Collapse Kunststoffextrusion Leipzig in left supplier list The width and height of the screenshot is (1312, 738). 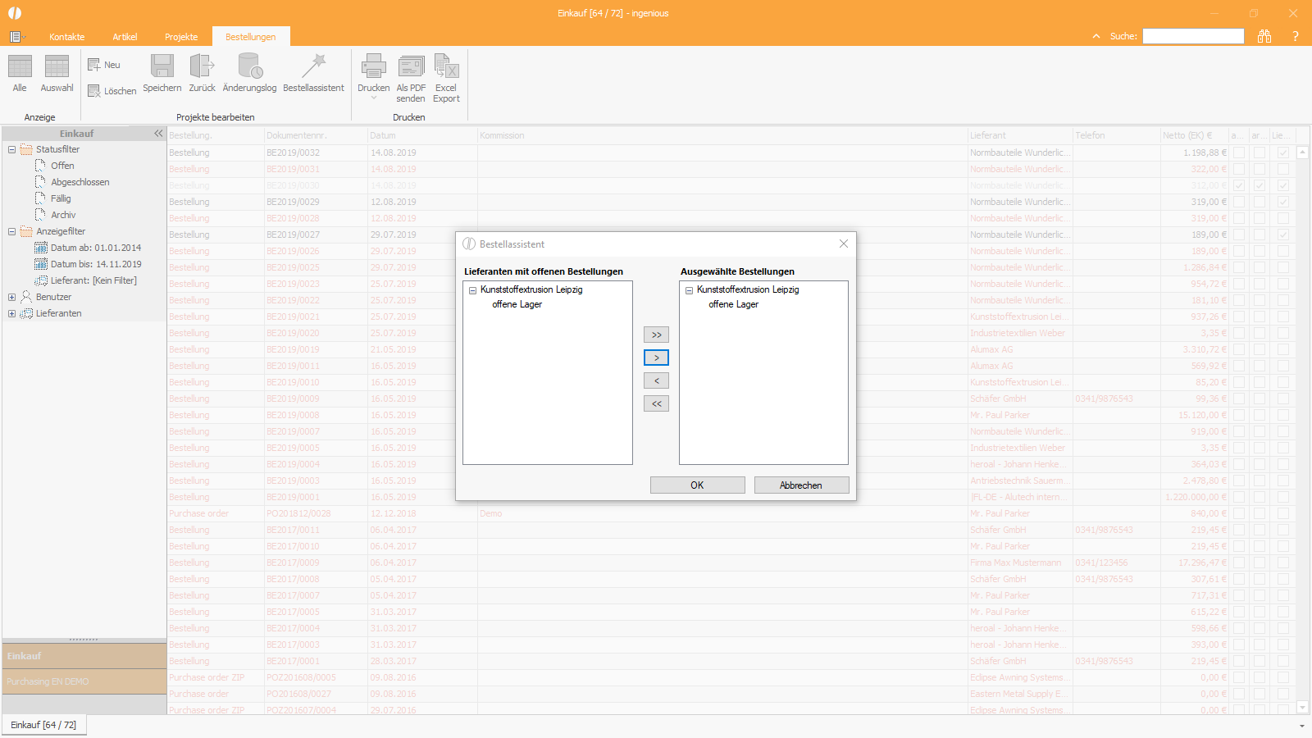coord(472,290)
